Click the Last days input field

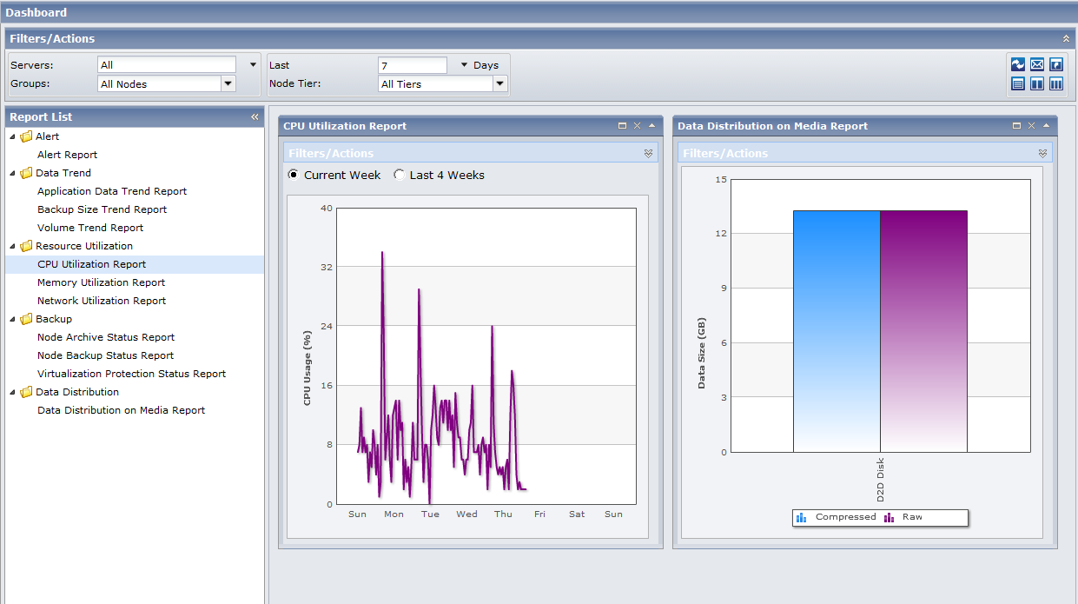tap(412, 65)
